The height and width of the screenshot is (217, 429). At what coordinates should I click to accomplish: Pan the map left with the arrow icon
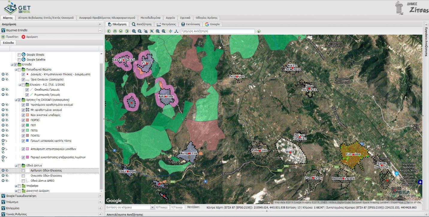[x=109, y=31]
